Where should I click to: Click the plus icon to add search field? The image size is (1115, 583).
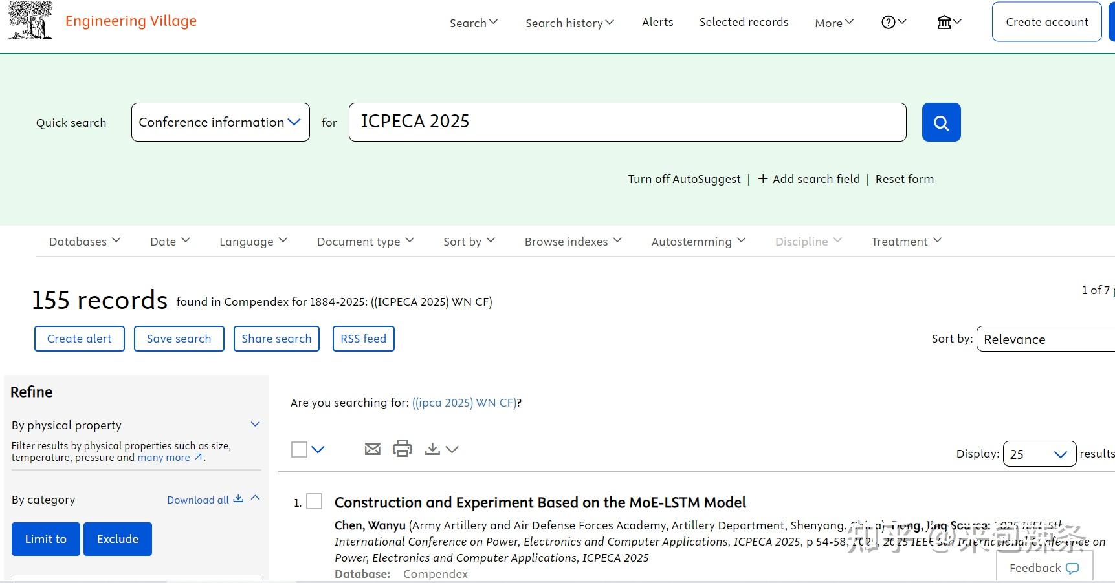764,179
